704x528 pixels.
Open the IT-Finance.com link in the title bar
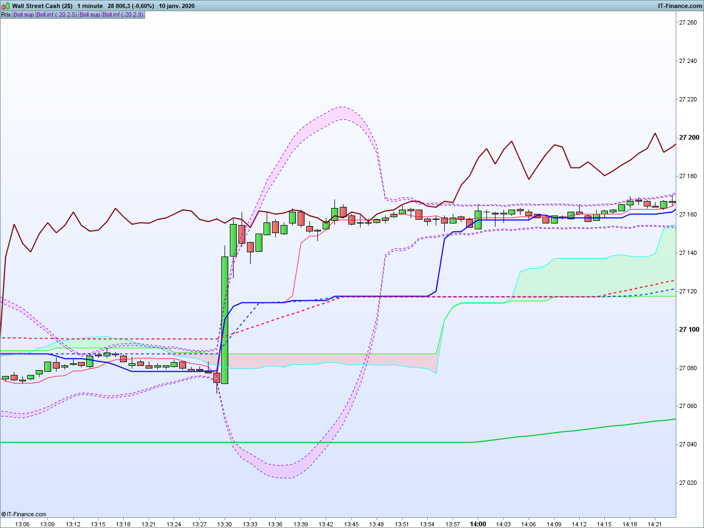coord(680,6)
